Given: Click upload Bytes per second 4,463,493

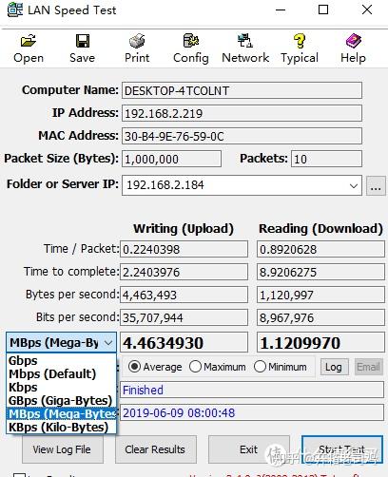Looking at the screenshot, I should click(x=184, y=295).
